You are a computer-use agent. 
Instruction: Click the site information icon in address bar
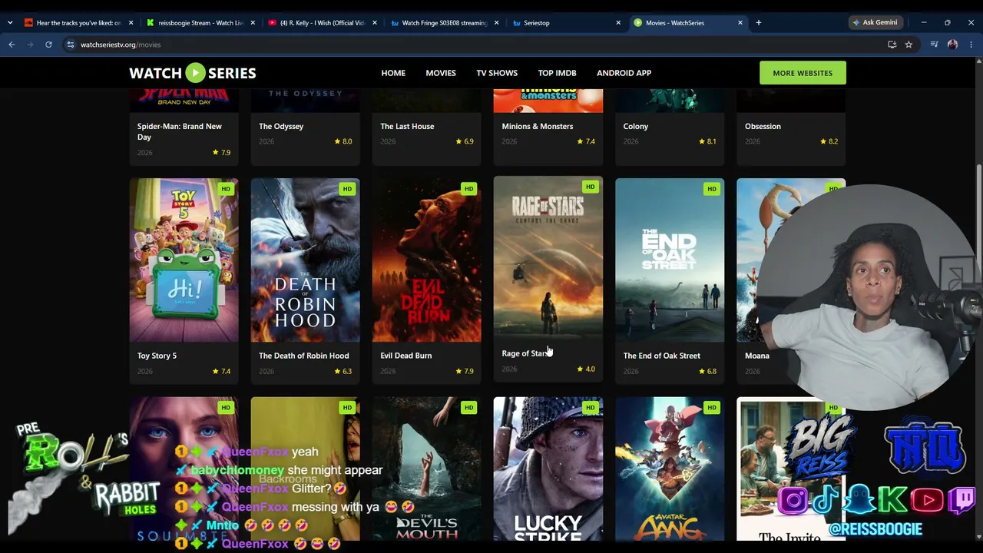[70, 45]
